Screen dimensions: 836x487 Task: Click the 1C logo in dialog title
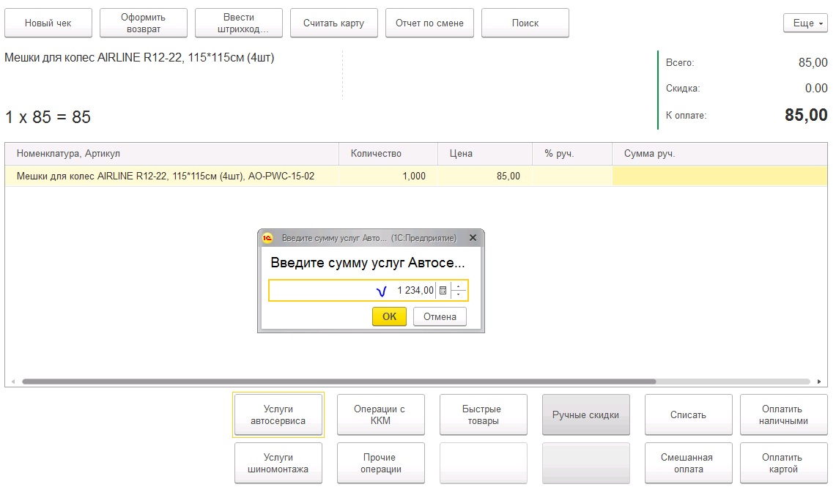coord(268,238)
